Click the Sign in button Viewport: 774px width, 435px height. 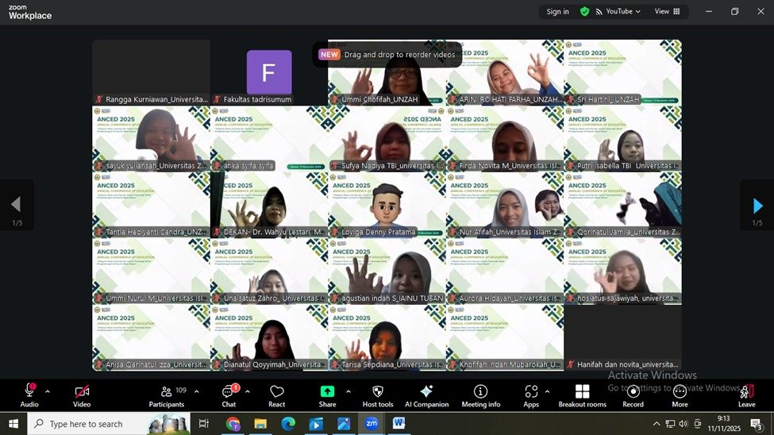coord(557,12)
